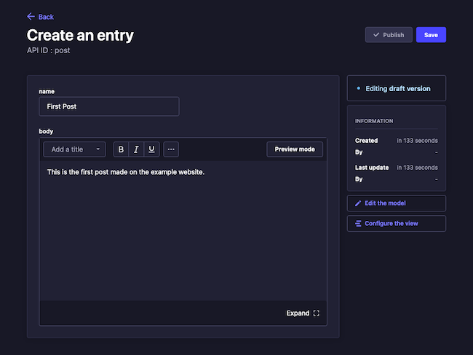Click the name input field
The height and width of the screenshot is (355, 473).
click(x=108, y=106)
